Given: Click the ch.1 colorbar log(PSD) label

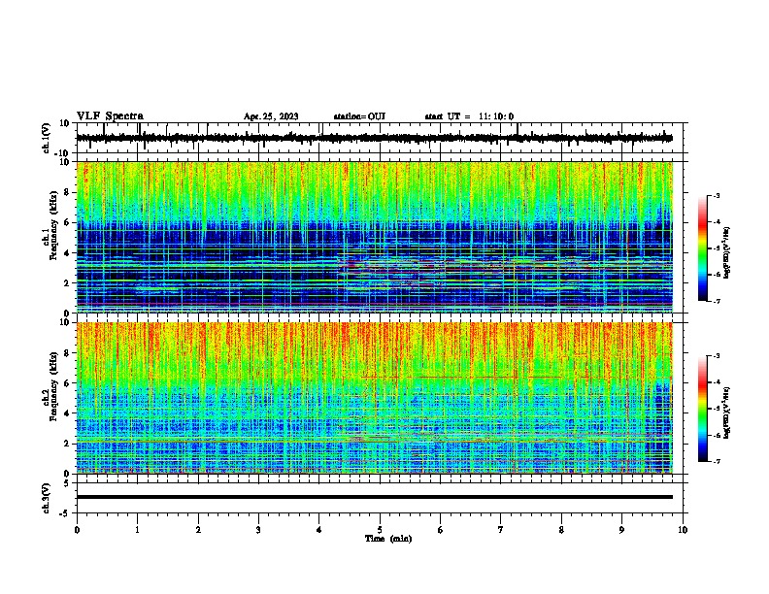Looking at the screenshot, I should pyautogui.click(x=726, y=252).
